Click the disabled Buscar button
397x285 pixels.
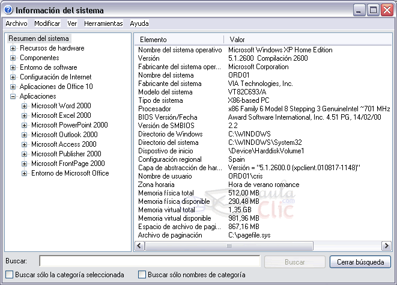295,262
